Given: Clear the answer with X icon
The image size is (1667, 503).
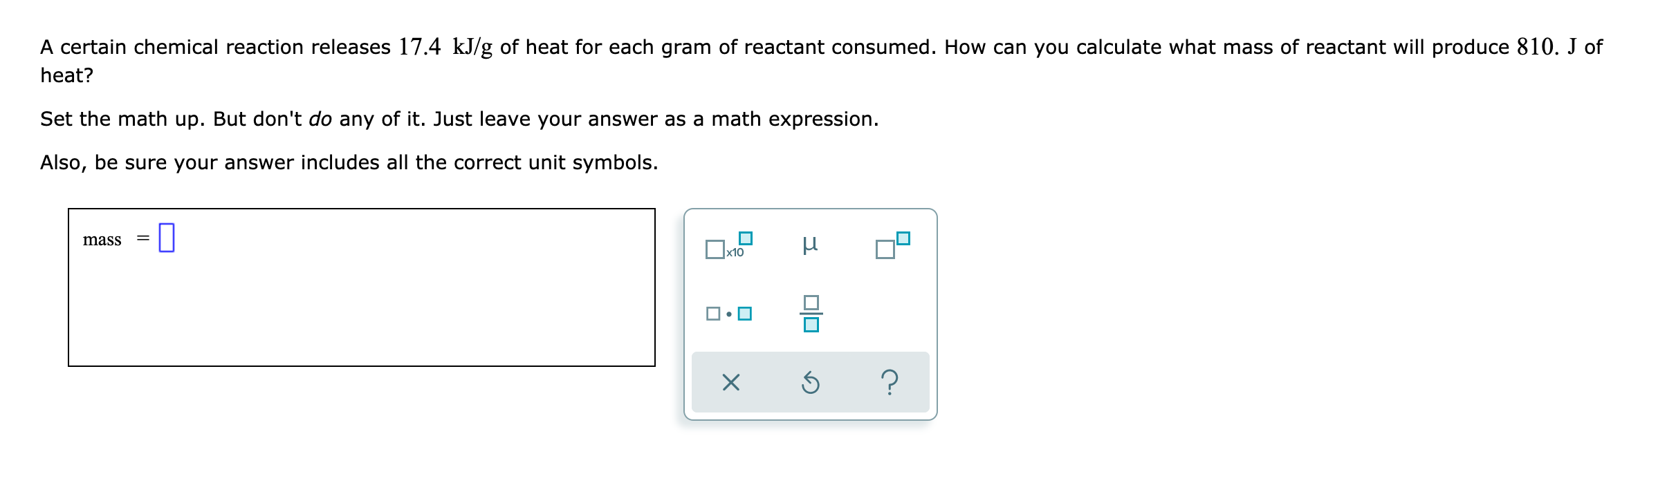Looking at the screenshot, I should pyautogui.click(x=730, y=382).
